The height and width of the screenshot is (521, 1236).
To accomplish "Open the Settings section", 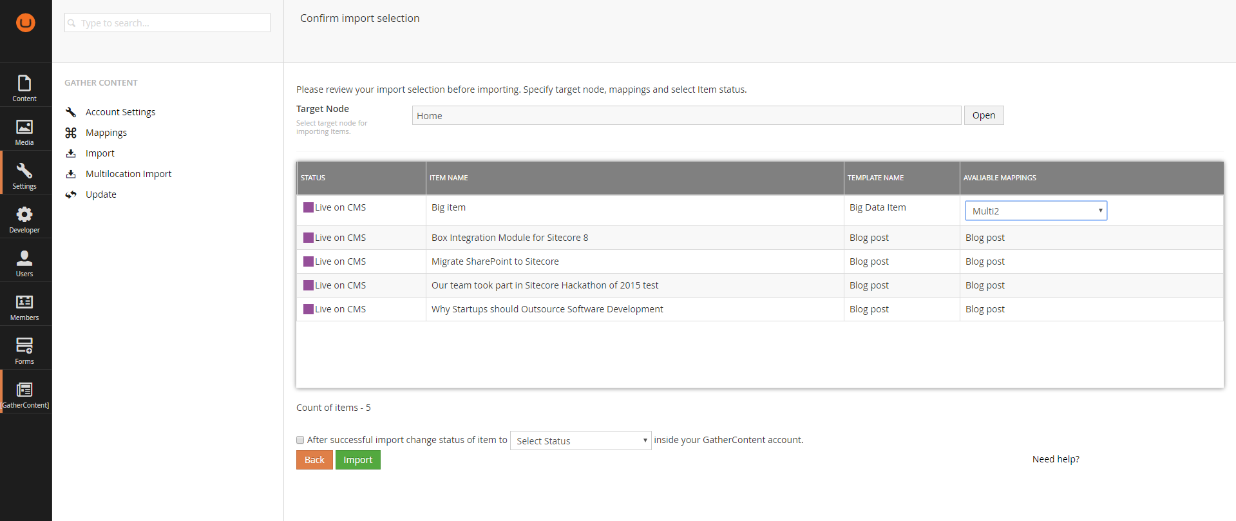I will [24, 175].
